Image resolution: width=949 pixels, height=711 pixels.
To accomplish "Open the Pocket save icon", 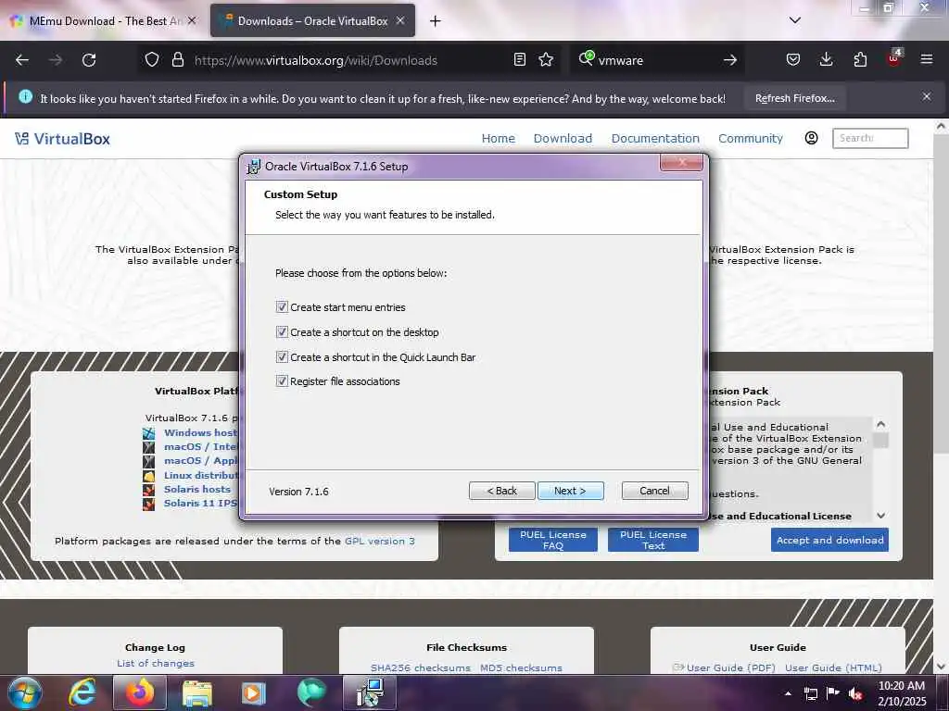I will tap(793, 59).
